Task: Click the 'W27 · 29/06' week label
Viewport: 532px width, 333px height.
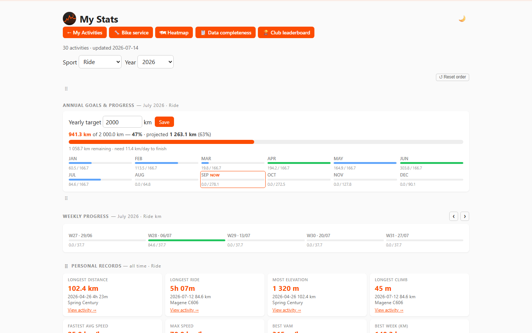Action: (81, 236)
